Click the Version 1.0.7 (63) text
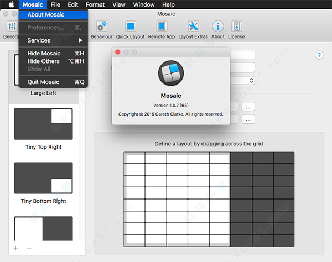 [x=171, y=106]
